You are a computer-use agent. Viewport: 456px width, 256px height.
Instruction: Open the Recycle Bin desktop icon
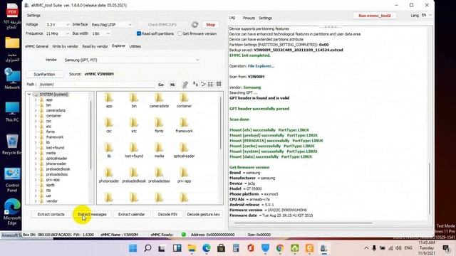(x=12, y=144)
